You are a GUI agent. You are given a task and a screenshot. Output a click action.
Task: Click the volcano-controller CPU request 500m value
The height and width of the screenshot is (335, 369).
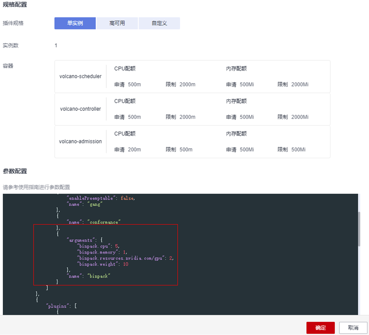click(x=134, y=117)
